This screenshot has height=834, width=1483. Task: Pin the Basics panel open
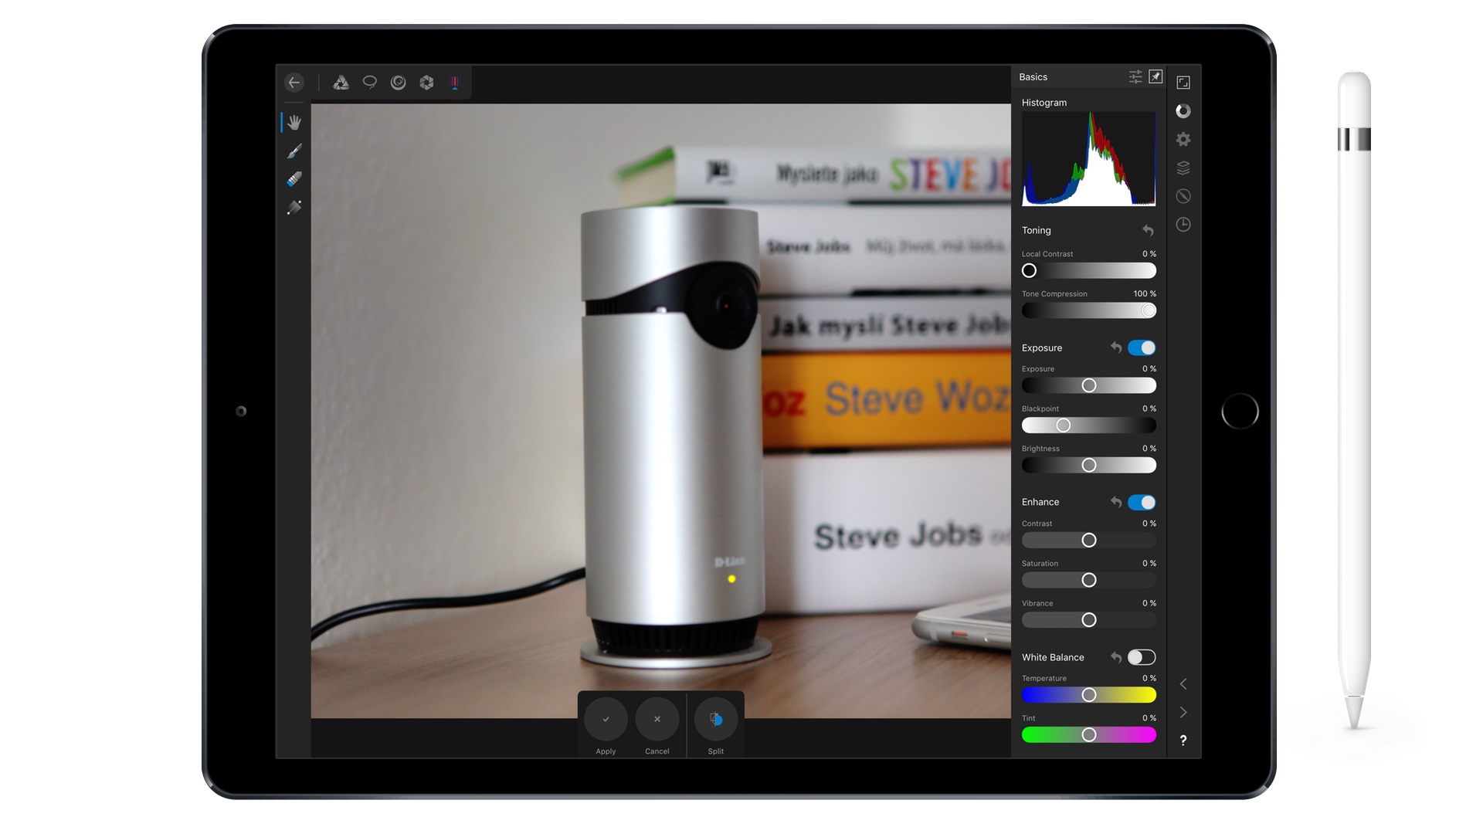tap(1156, 76)
